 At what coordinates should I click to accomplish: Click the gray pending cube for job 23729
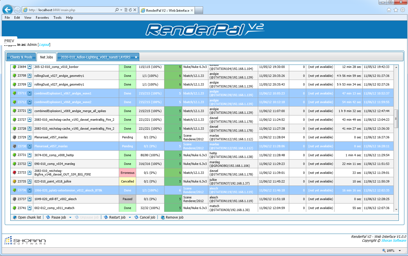pos(14,137)
